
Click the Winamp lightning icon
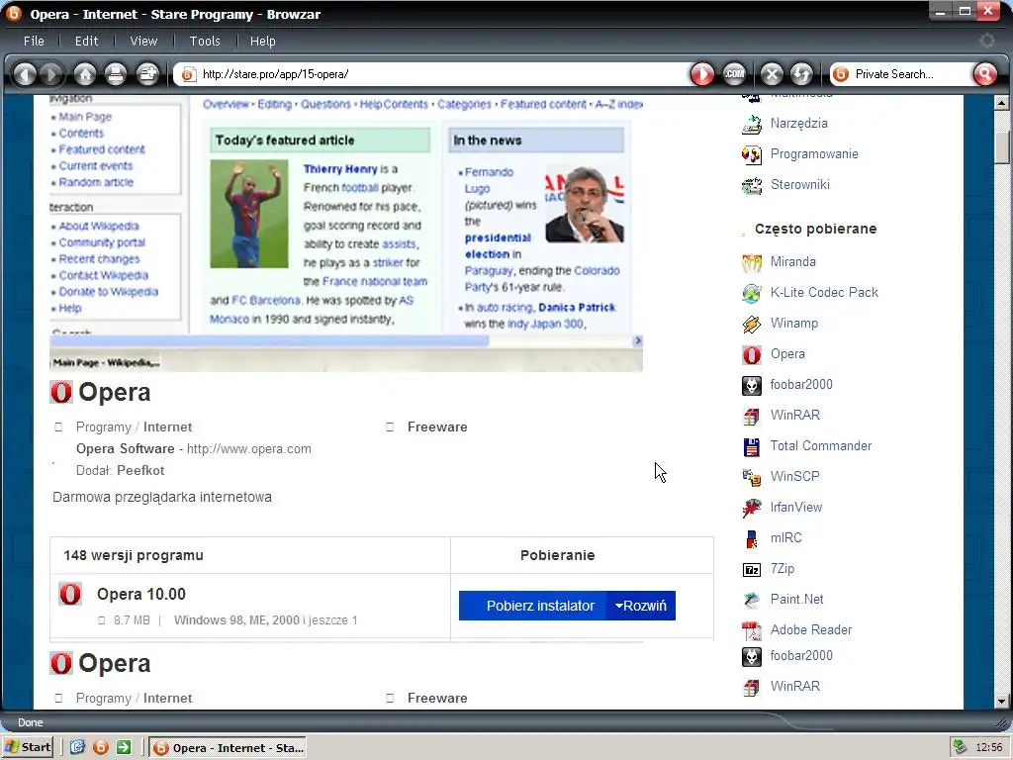pos(752,324)
